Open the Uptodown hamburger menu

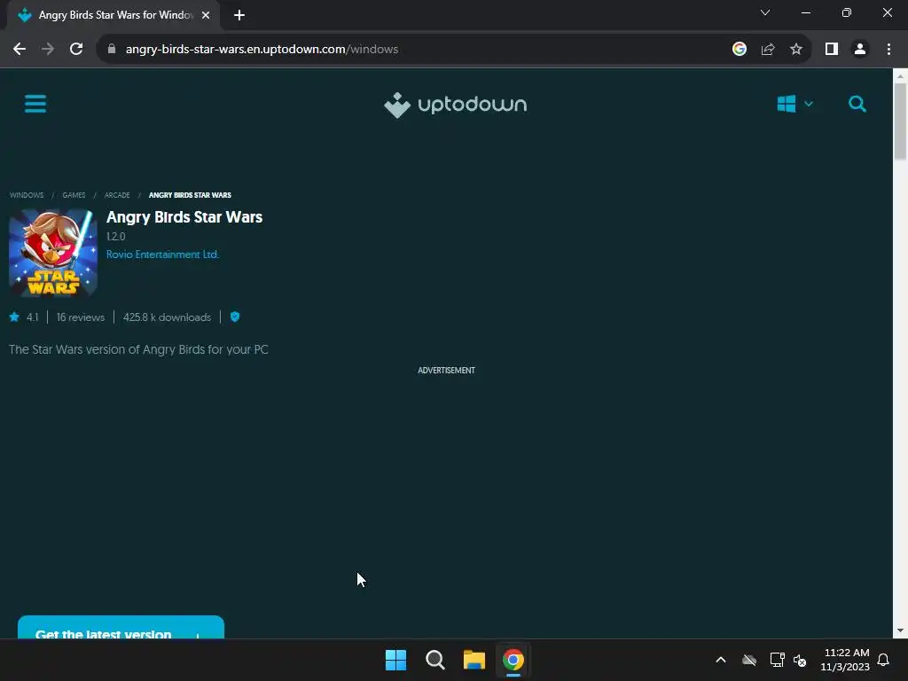click(x=35, y=105)
